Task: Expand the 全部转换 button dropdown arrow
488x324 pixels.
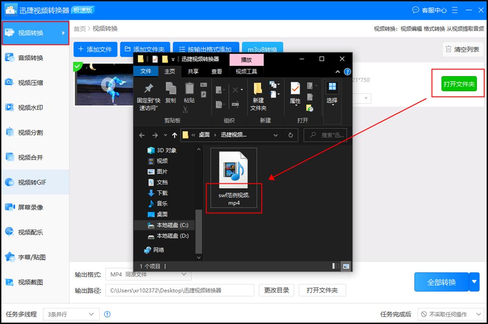Action: [474, 282]
